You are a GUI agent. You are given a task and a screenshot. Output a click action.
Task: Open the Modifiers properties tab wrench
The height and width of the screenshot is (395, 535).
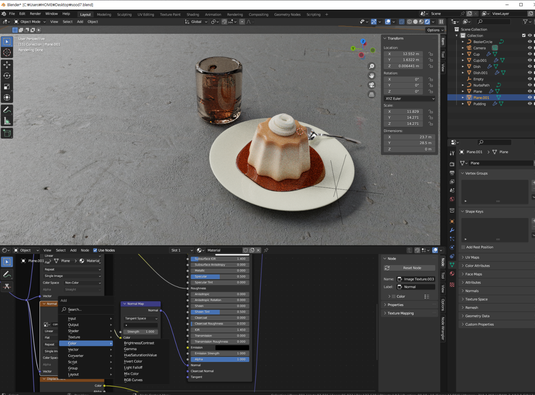(x=452, y=230)
